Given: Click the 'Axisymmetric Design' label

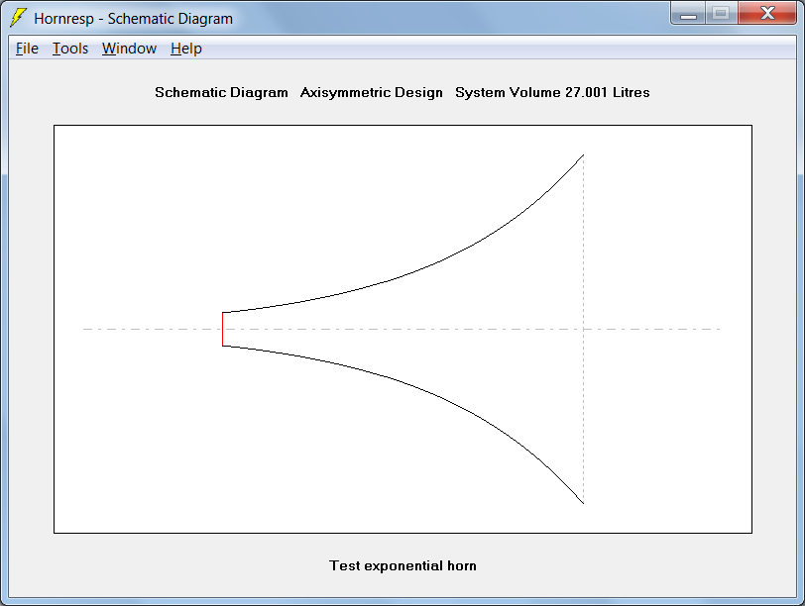Looking at the screenshot, I should (371, 93).
